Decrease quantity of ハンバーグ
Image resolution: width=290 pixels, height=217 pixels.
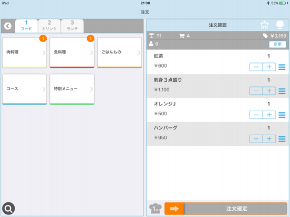256,139
